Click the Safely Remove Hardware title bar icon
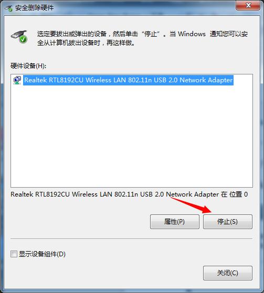Screen dimensions: 264x293 point(8,8)
